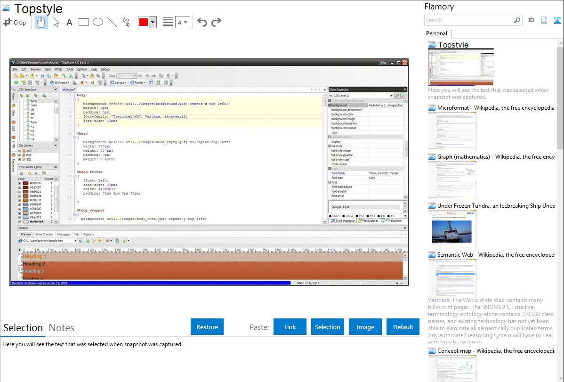564x382 pixels.
Task: Open the Style Checker tab in TopStyle
Action: [x=44, y=234]
